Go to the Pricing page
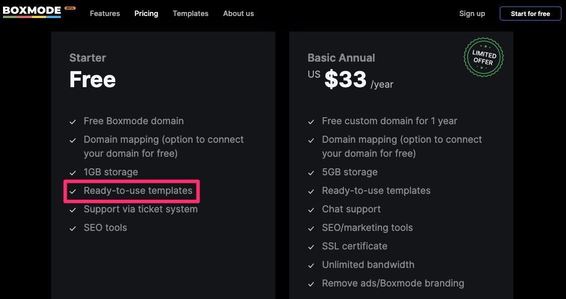The width and height of the screenshot is (566, 299). (x=146, y=14)
